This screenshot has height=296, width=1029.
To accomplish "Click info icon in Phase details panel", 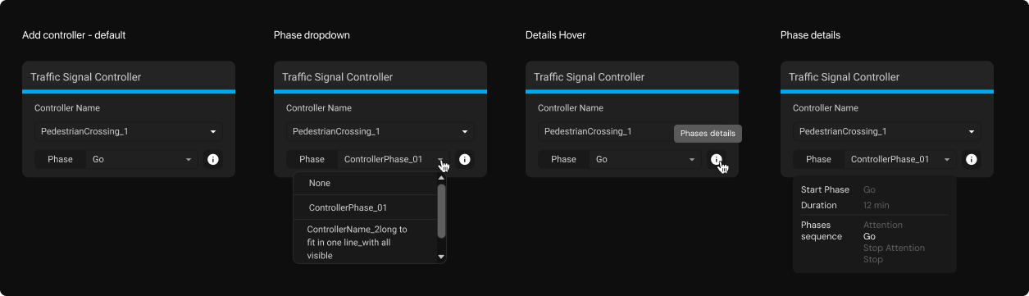I will pos(972,160).
